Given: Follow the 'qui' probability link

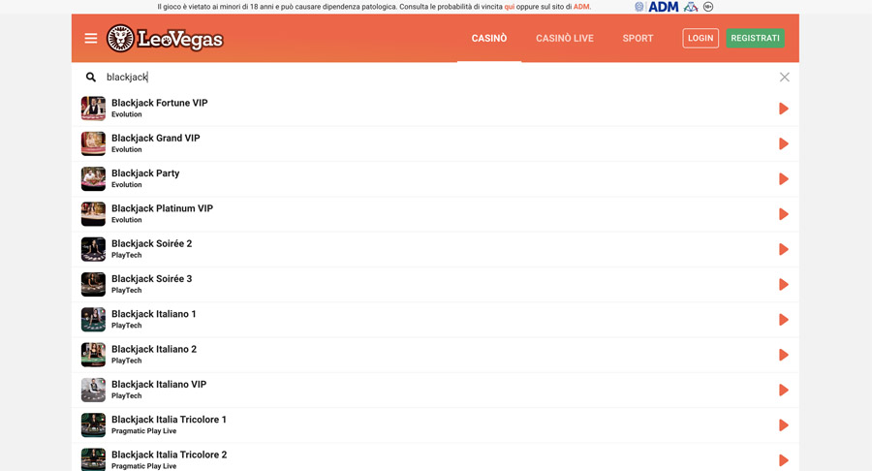Looking at the screenshot, I should (510, 7).
